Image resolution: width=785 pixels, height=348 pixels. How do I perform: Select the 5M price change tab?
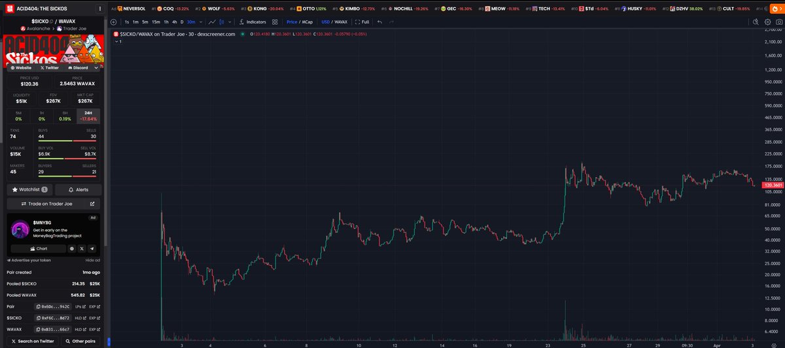pos(18,116)
